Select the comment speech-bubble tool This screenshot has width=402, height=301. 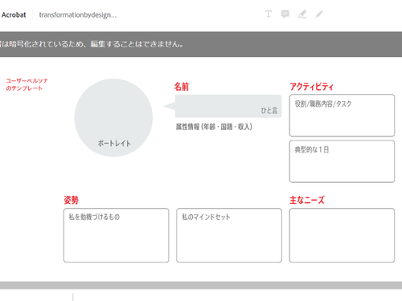(285, 14)
